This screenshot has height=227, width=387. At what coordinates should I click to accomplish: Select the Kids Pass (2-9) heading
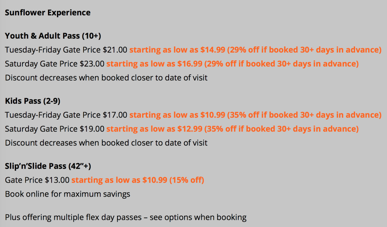pos(33,101)
